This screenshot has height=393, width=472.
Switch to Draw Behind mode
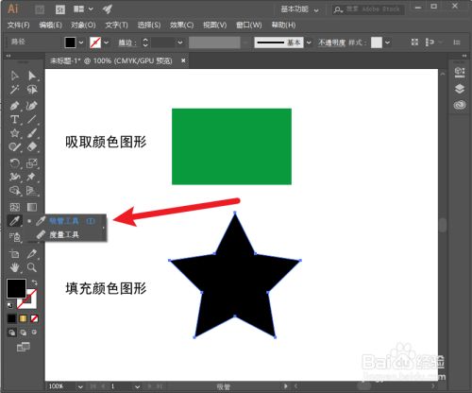24,333
